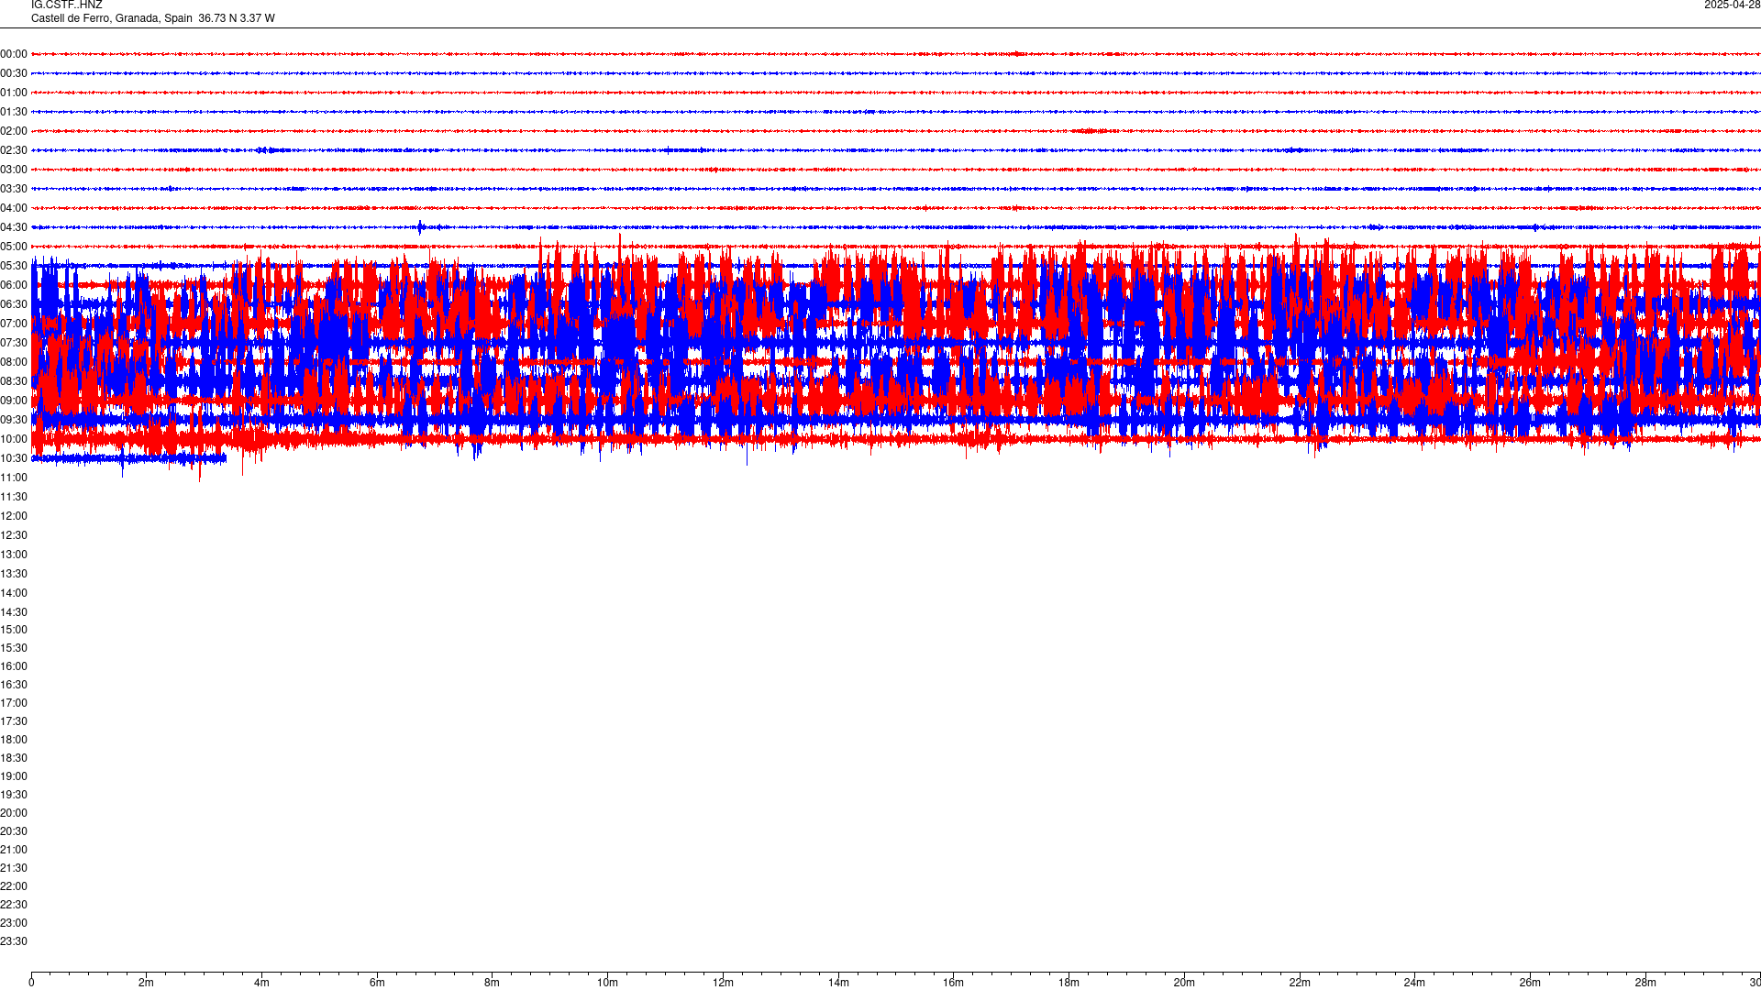Viewport: 1761px width, 990px height.
Task: Select the 03:30 time row label
Action: pyautogui.click(x=14, y=189)
